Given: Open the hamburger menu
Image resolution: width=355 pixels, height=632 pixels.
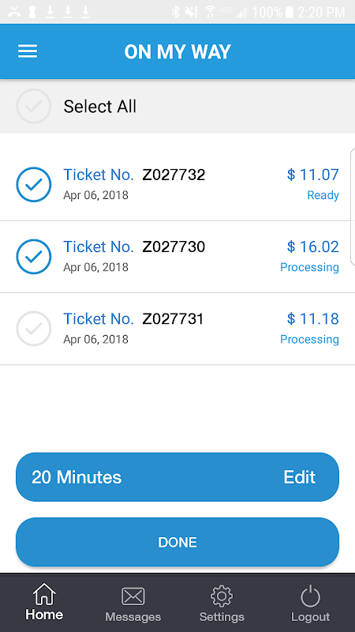Looking at the screenshot, I should 28,51.
